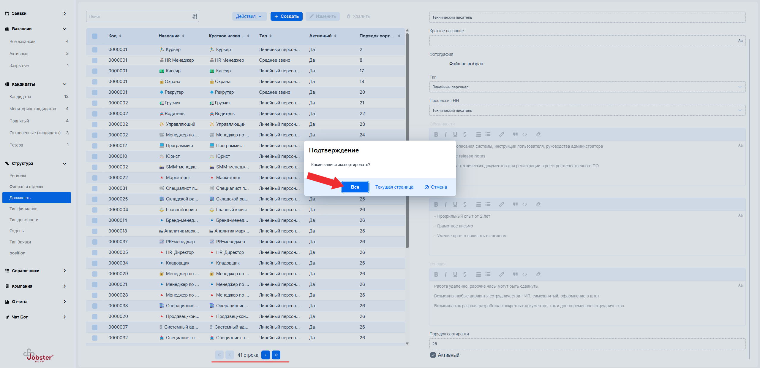The image size is (760, 368).
Task: Click numbered list icon in Условия toolbar
Action: (x=478, y=274)
